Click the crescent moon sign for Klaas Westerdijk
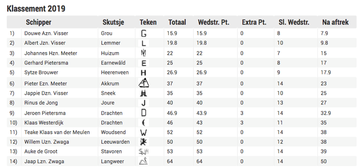Screen dimensions: 359x168 tap(144, 123)
